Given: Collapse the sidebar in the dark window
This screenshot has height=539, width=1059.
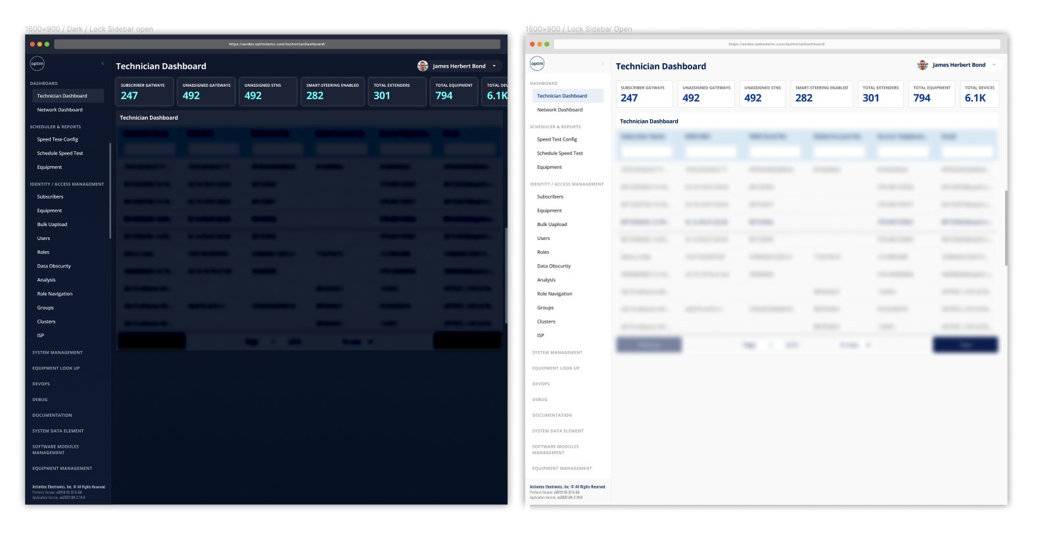Looking at the screenshot, I should click(103, 64).
